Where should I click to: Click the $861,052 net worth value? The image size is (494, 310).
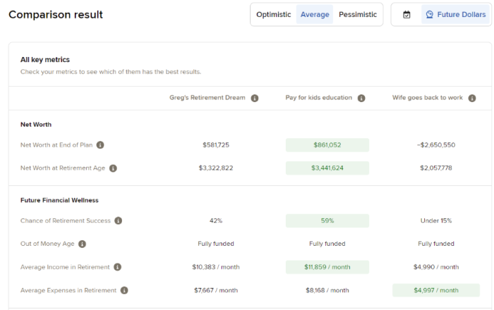[x=327, y=145]
